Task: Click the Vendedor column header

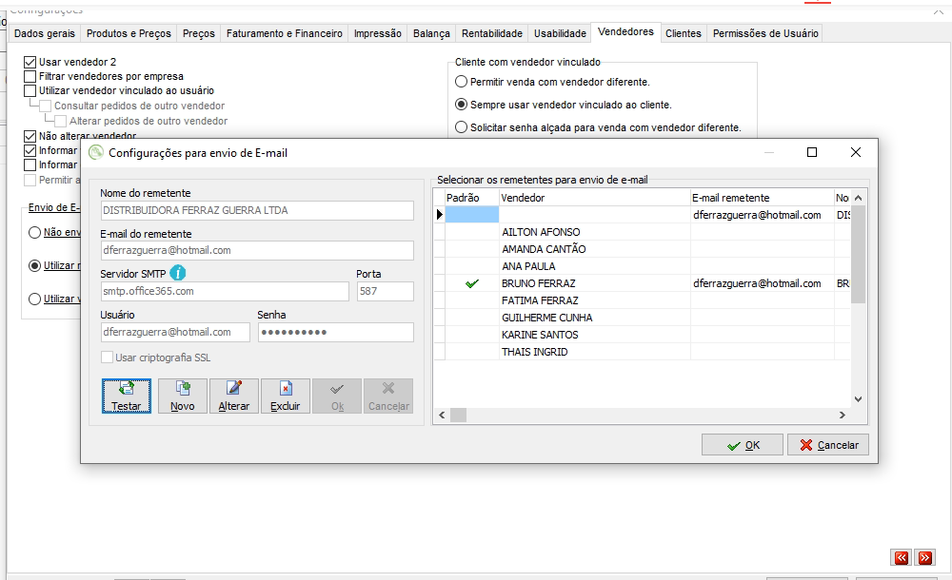Action: pos(594,198)
